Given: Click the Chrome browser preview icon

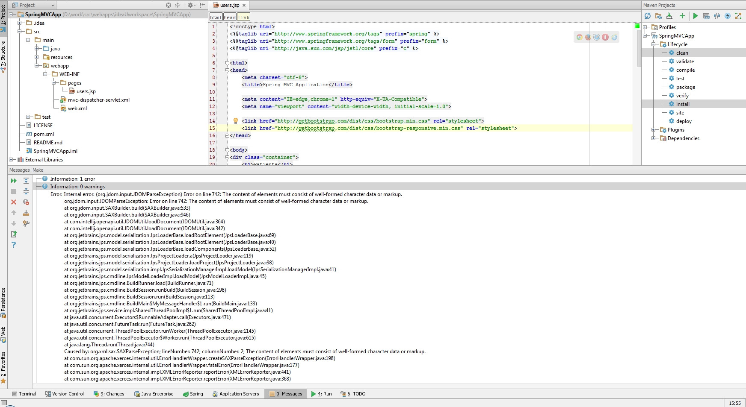Looking at the screenshot, I should point(579,37).
